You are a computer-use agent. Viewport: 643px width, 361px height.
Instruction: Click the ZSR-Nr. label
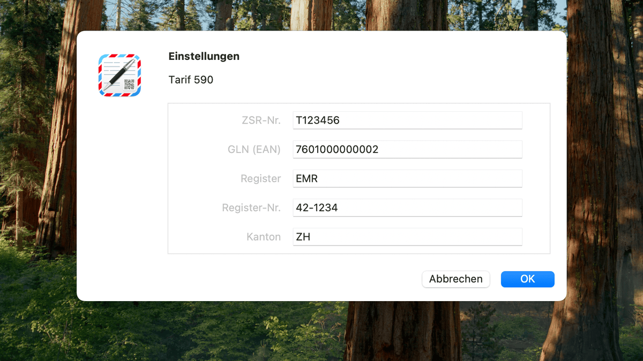[261, 120]
